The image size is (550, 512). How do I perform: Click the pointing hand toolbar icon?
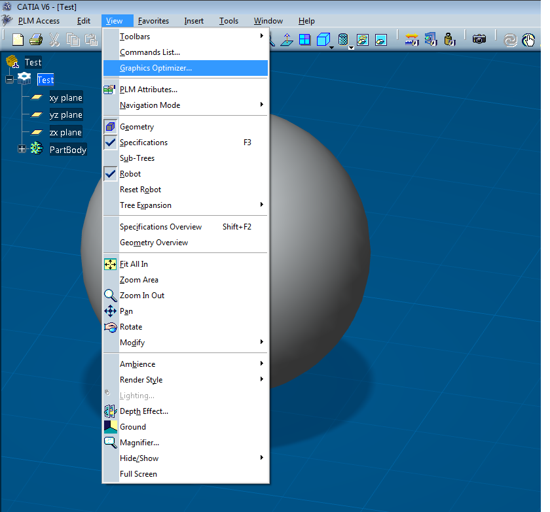[x=528, y=40]
